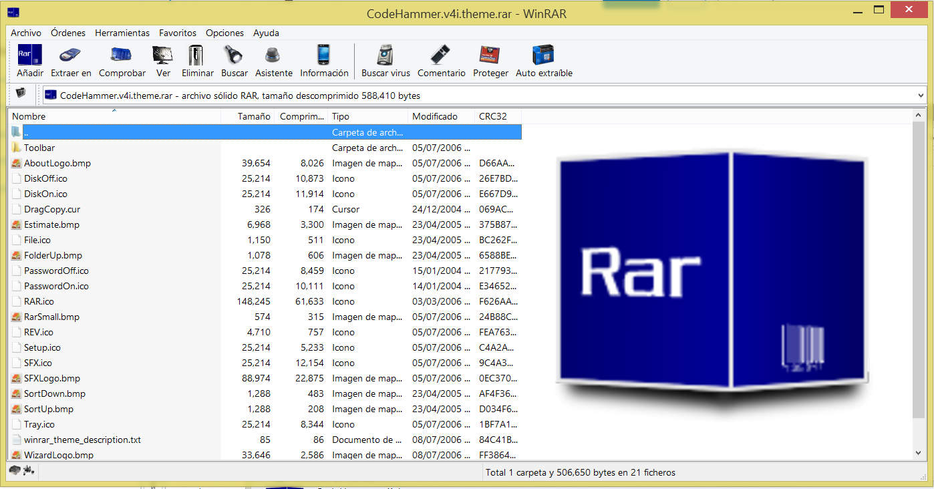Click the Comprobar toolbar icon
Viewport: 934px width, 489px height.
click(122, 55)
